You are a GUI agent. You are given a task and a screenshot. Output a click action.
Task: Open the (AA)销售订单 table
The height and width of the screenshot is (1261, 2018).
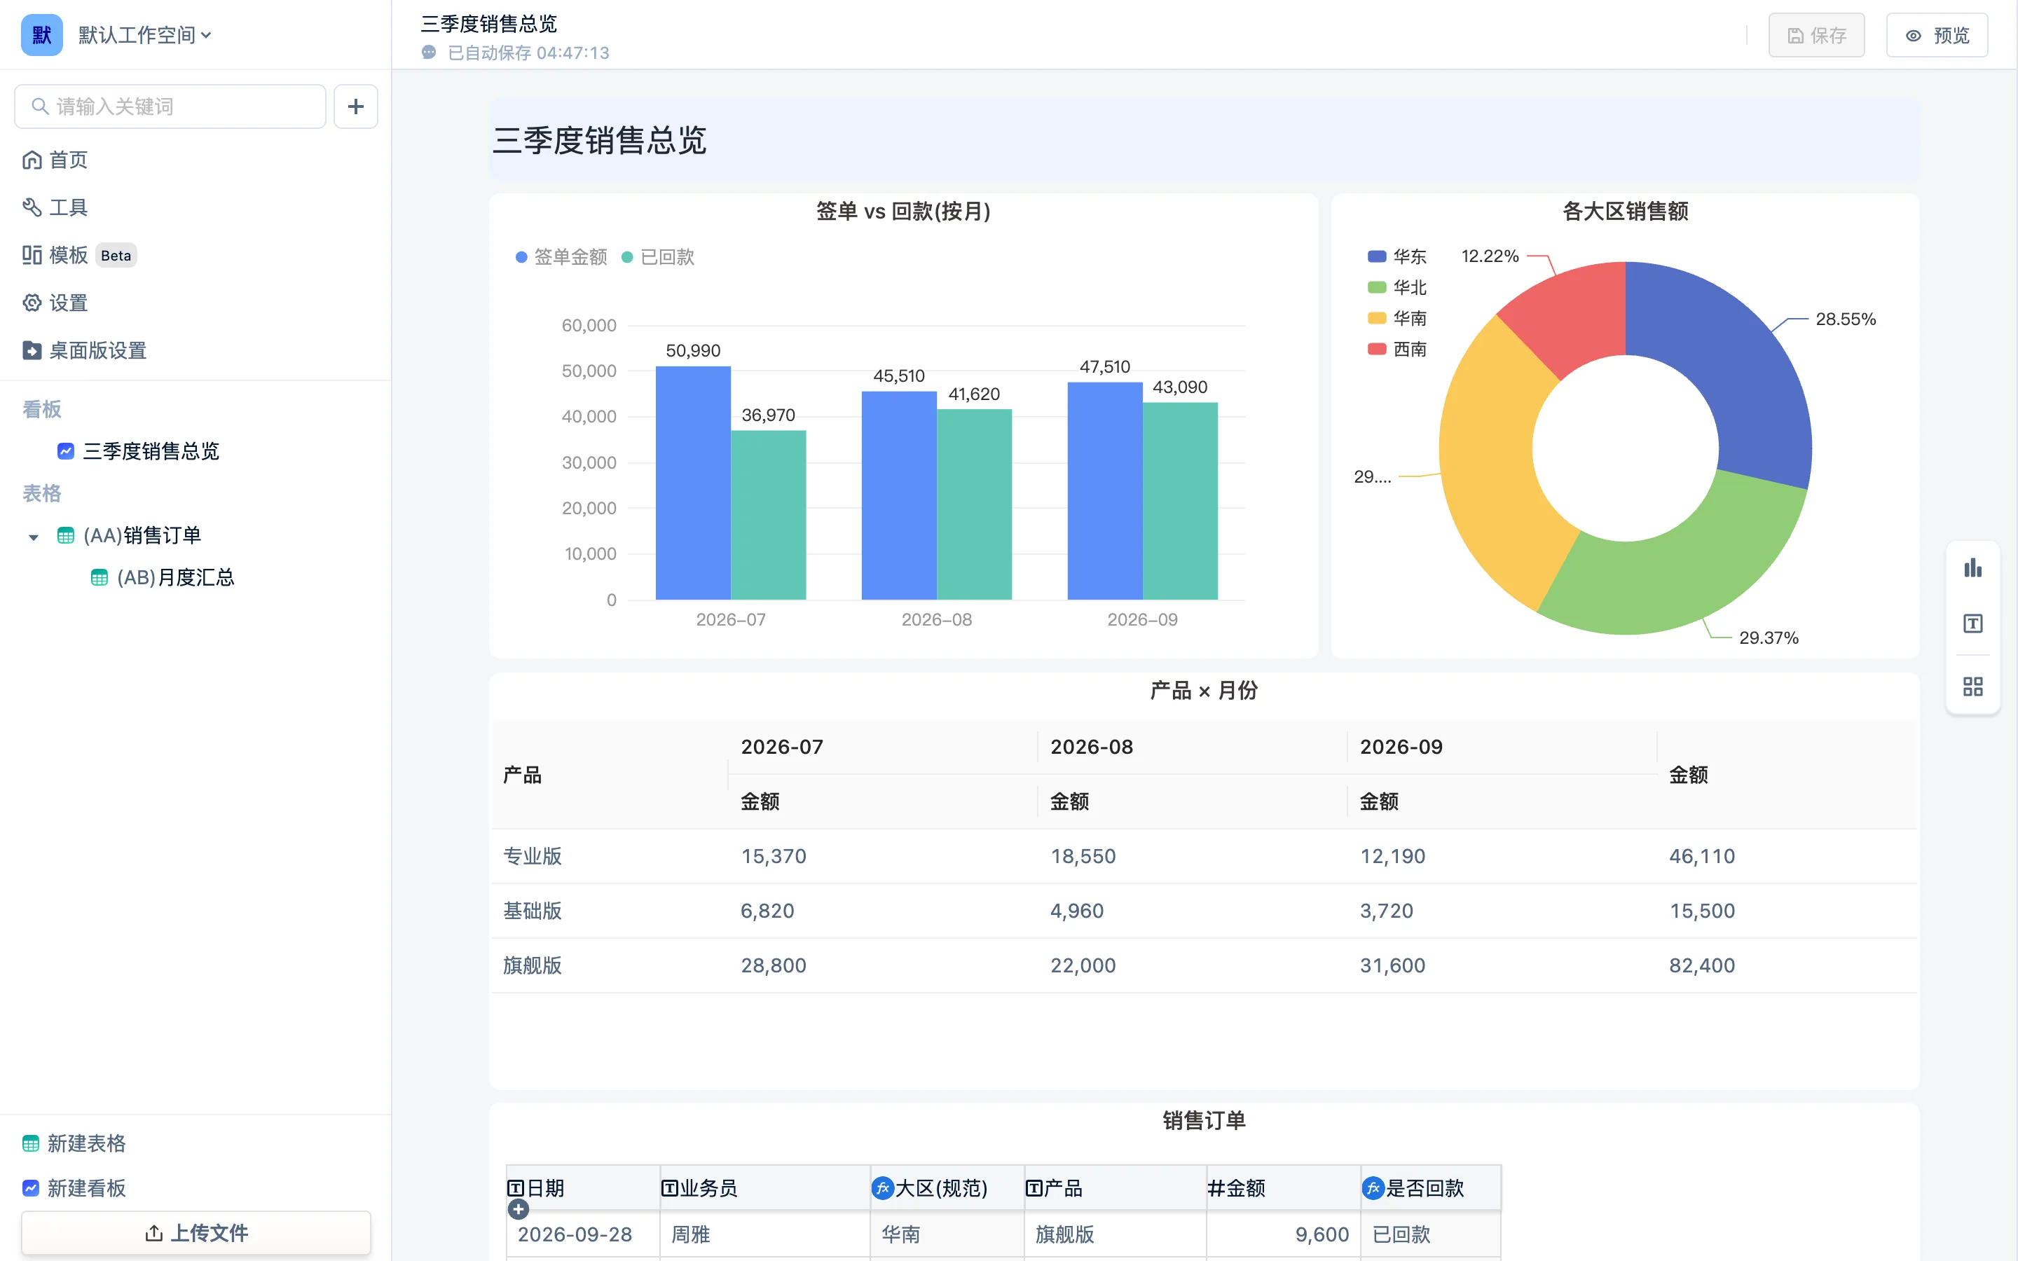tap(129, 535)
